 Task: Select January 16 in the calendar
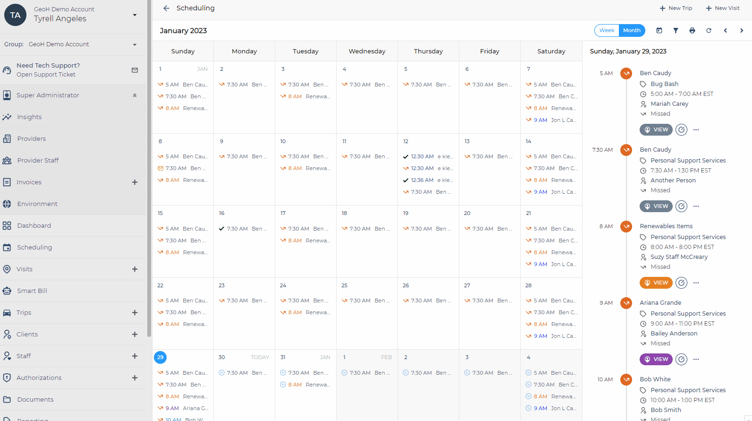[x=222, y=214]
